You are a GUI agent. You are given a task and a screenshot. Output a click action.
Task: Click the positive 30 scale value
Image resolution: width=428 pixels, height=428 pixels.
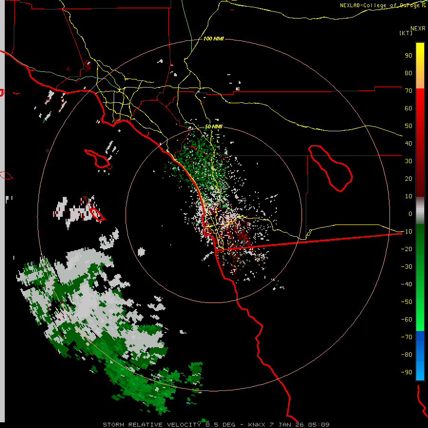409,161
